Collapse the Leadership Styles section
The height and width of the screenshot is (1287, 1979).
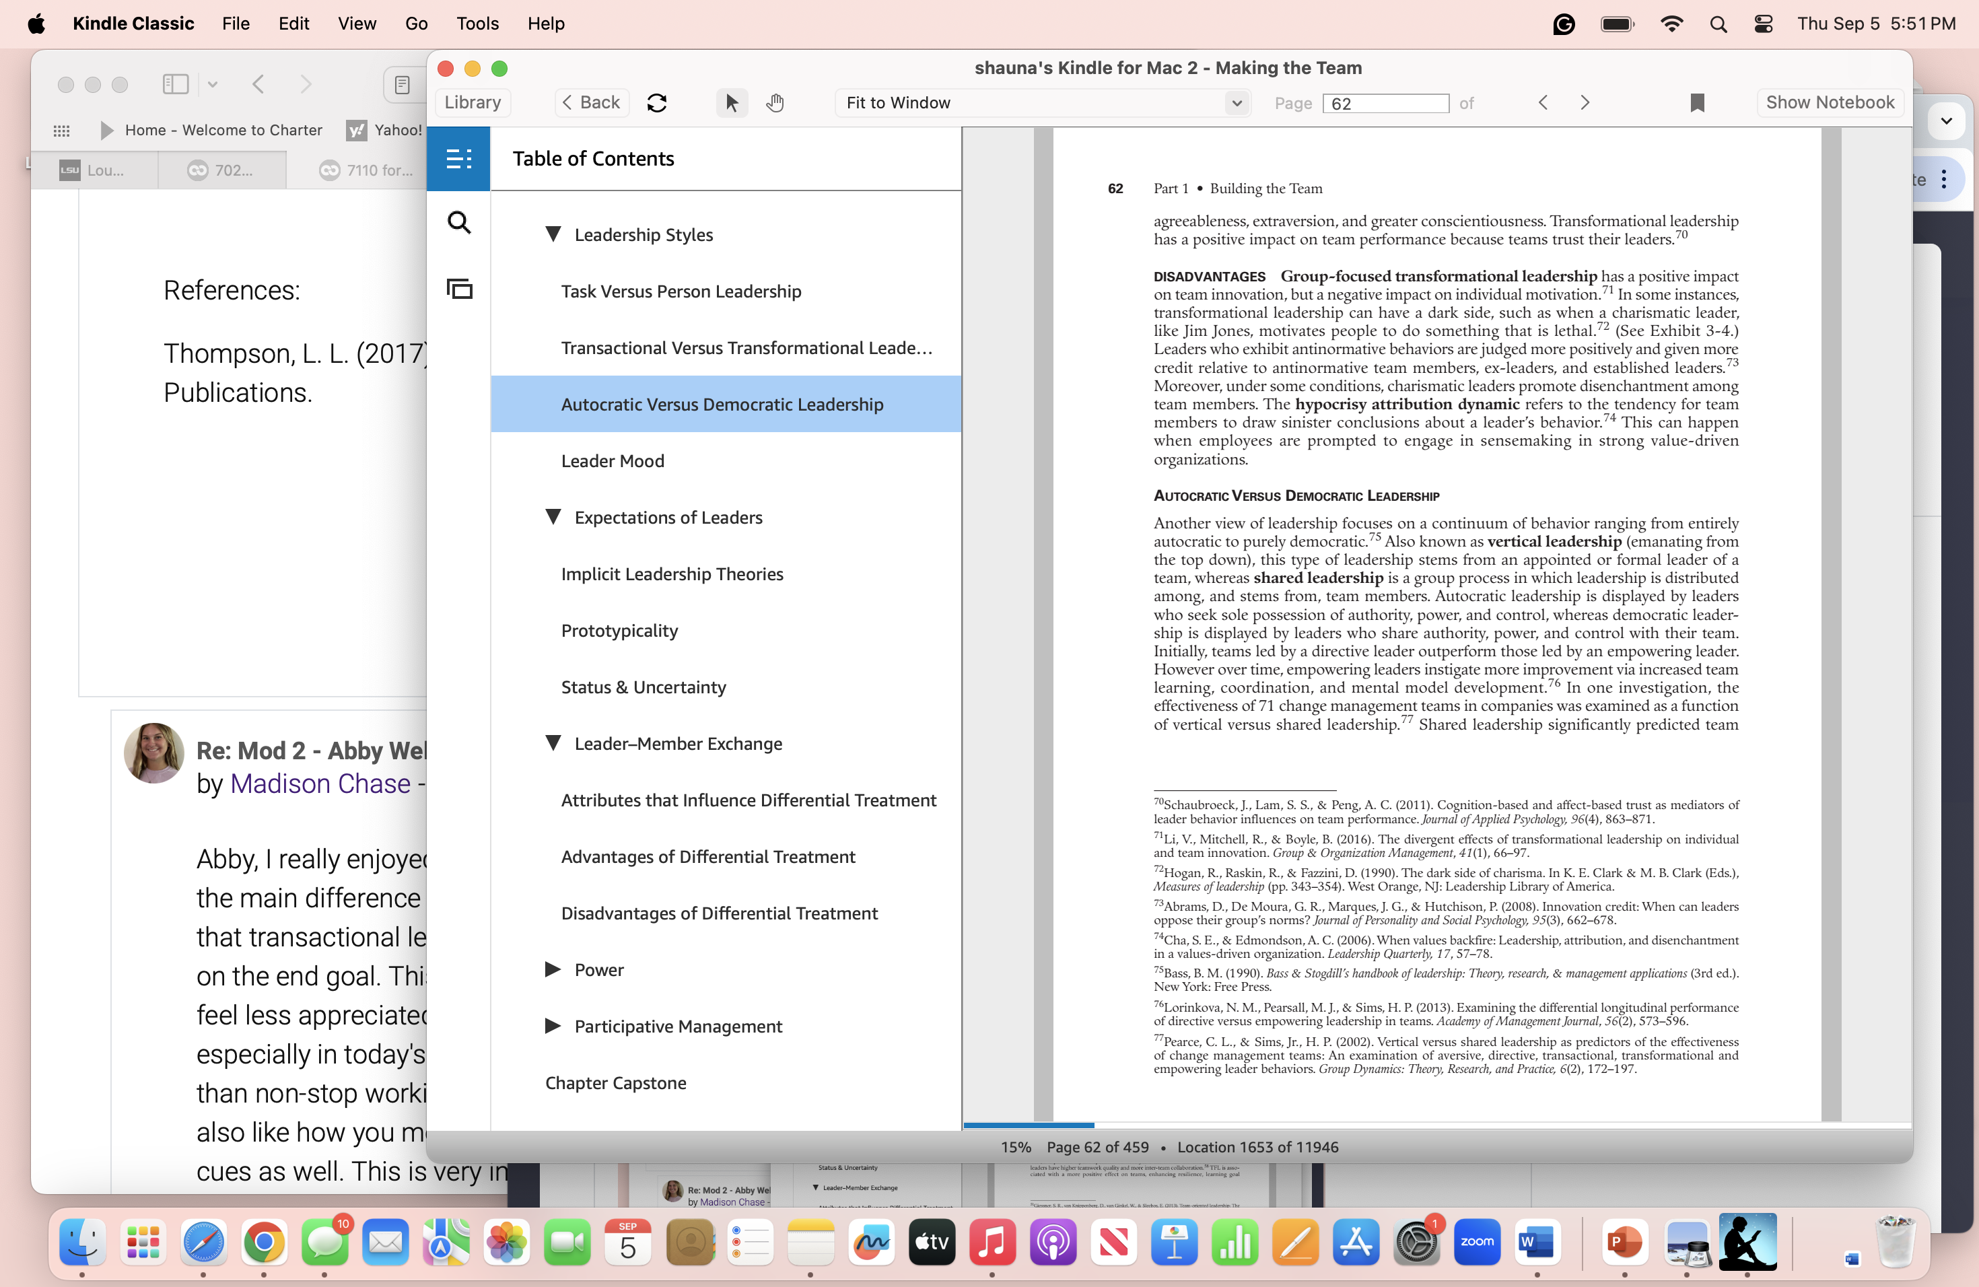point(555,234)
